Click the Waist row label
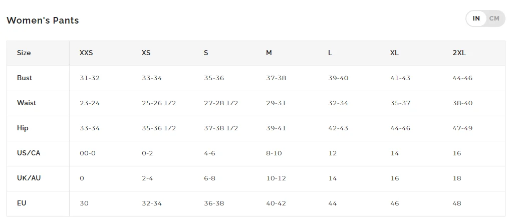 click(x=27, y=103)
